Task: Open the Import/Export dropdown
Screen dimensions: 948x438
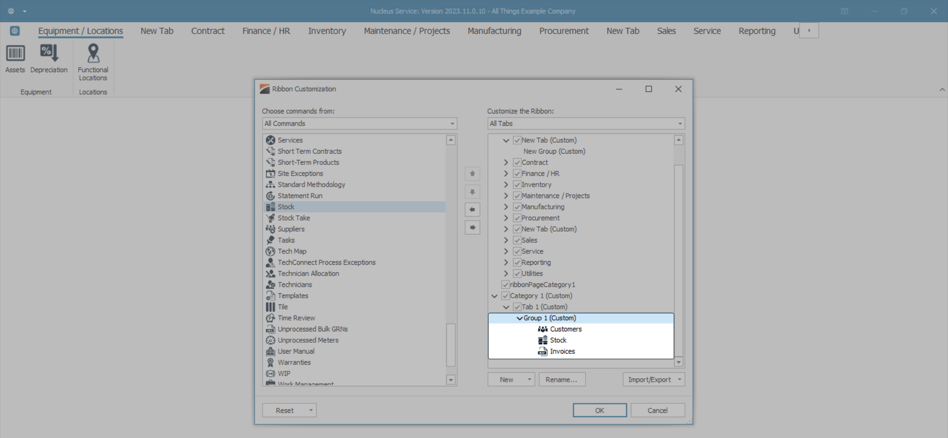Action: 654,379
